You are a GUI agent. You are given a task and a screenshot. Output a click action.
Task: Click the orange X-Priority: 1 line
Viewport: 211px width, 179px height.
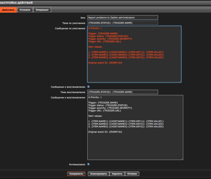(x=95, y=28)
